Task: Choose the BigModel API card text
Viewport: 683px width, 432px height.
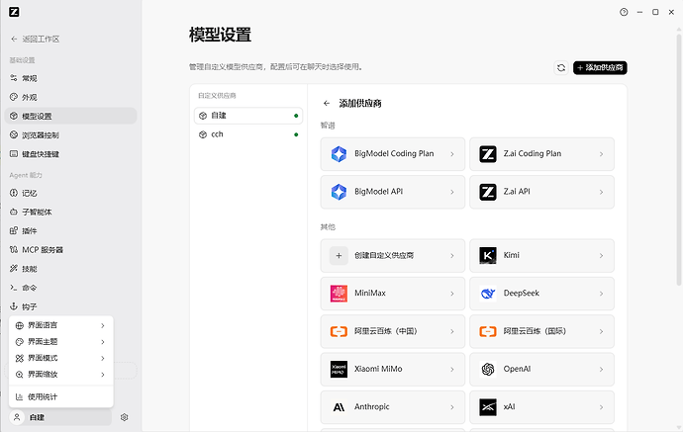Action: point(378,192)
